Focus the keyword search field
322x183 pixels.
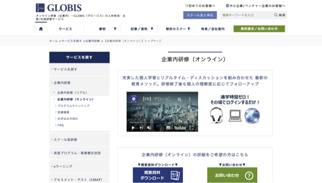coord(247,15)
